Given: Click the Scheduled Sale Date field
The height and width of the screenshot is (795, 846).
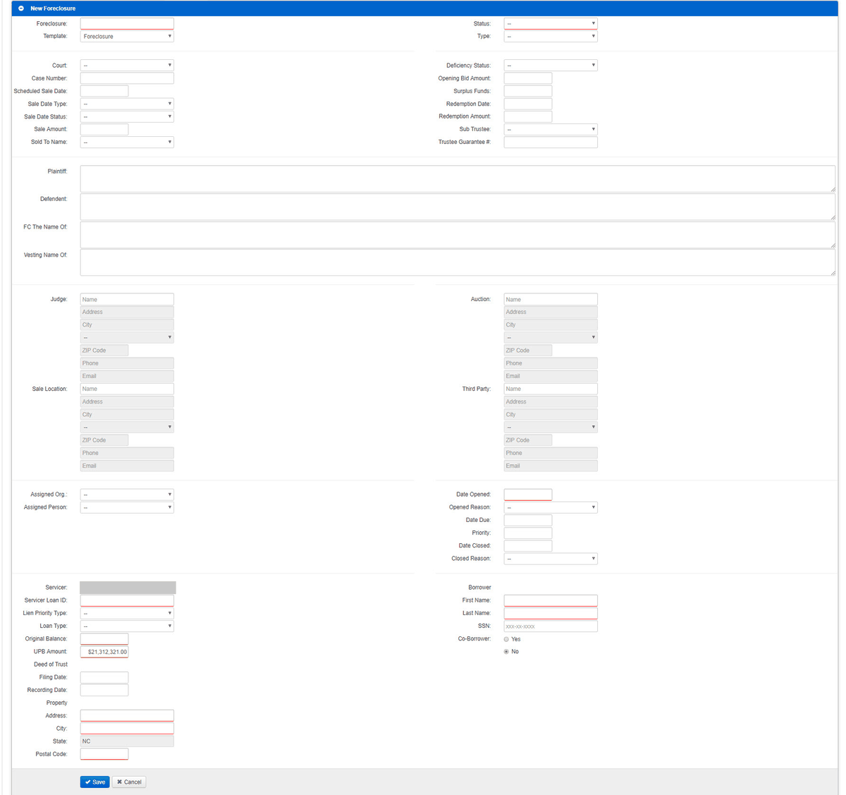Looking at the screenshot, I should 104,91.
